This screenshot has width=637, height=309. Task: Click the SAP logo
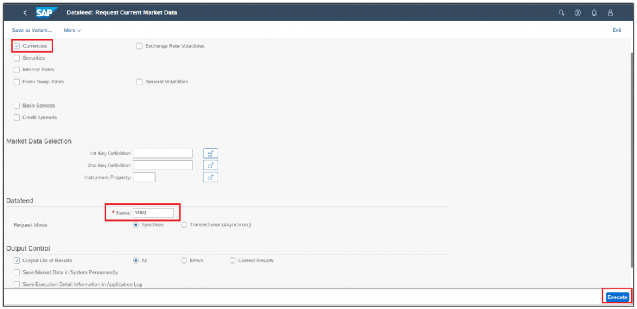47,12
